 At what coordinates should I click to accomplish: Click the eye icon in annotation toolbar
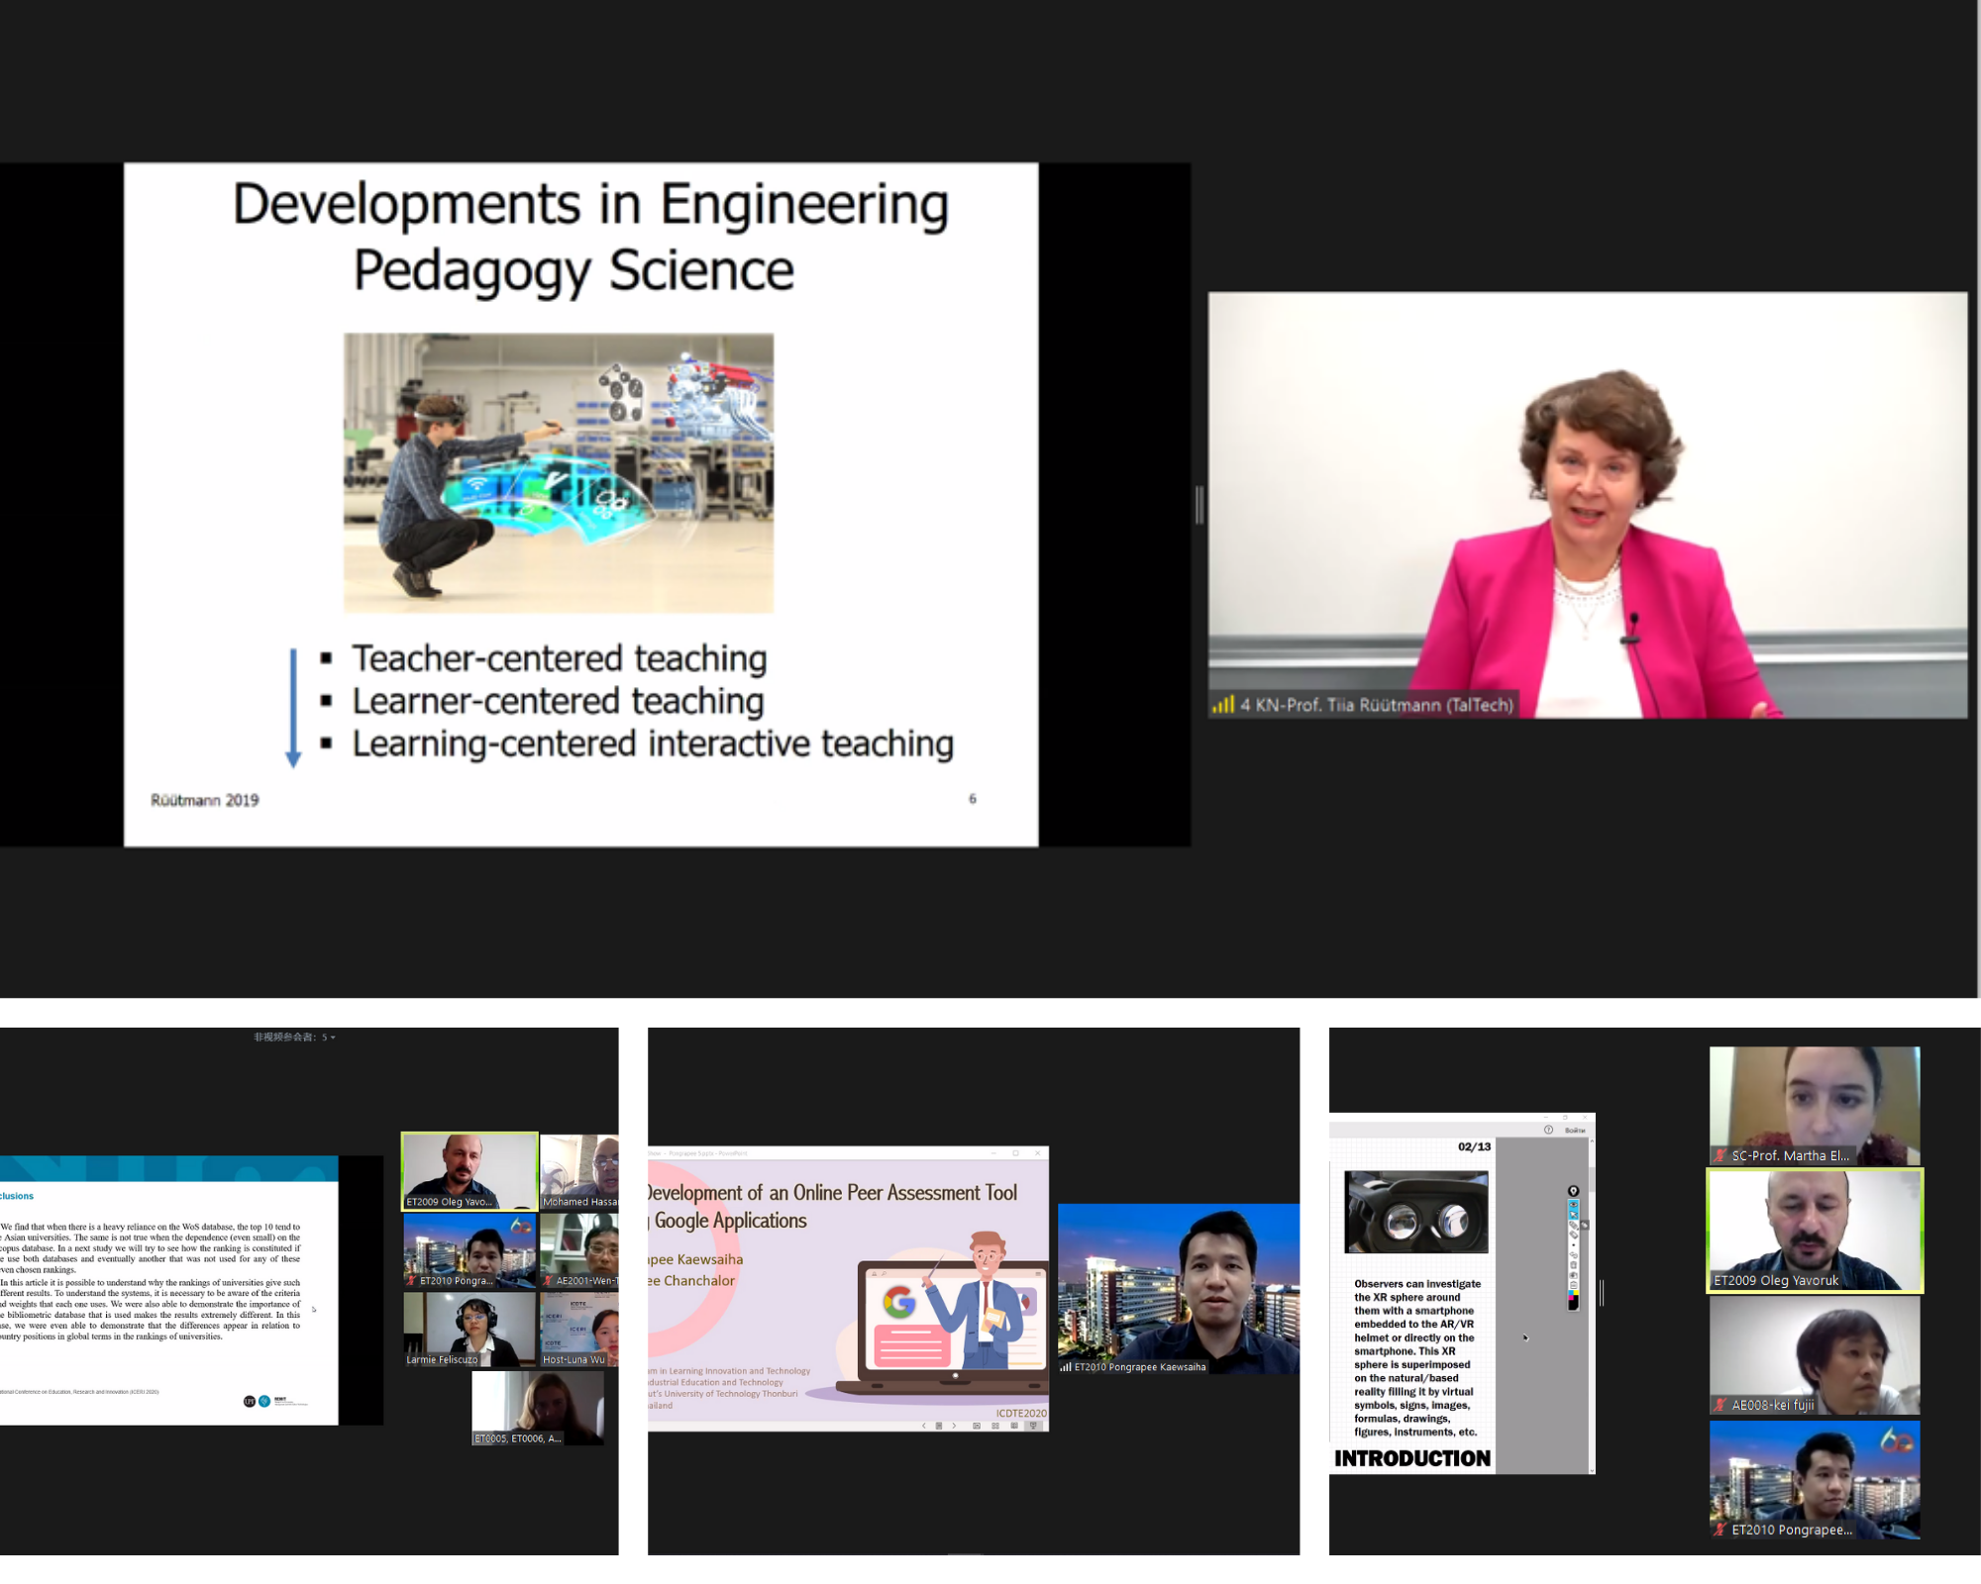pyautogui.click(x=1573, y=1204)
